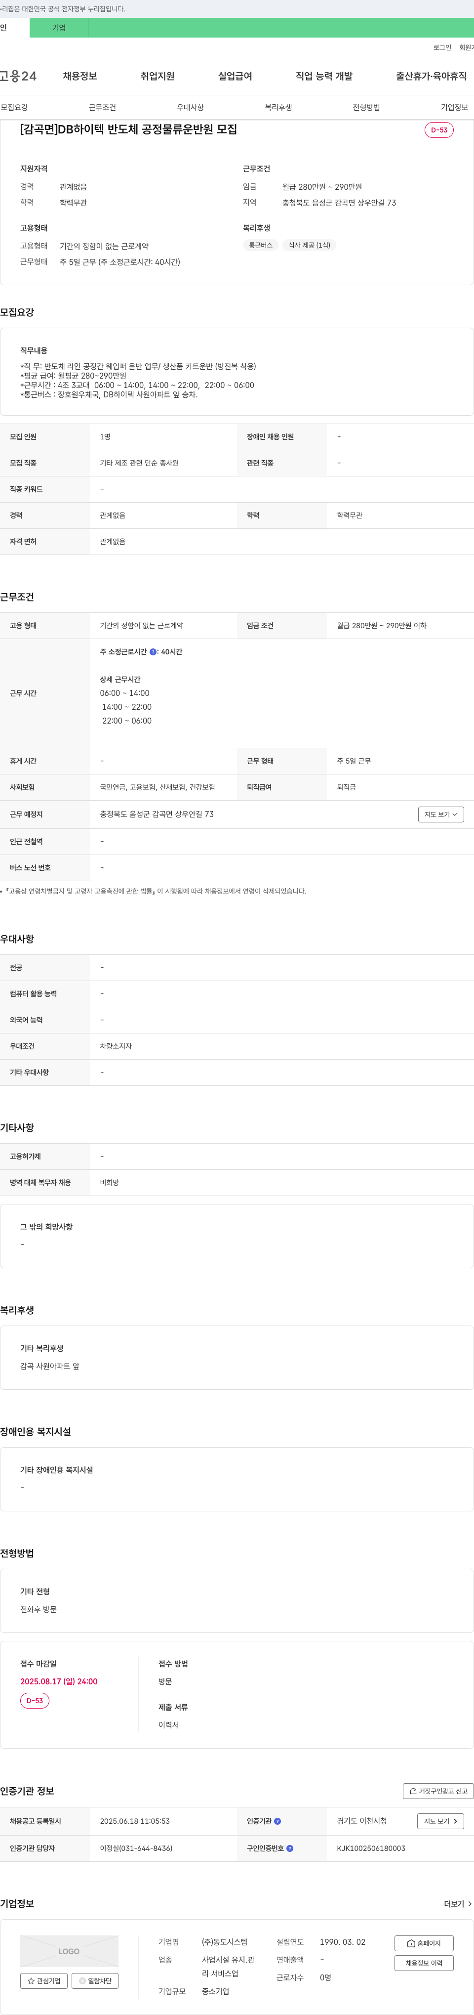Screen dimensions: 474x2015
Task: Open the 직업 능력 개발 menu
Action: click(324, 76)
